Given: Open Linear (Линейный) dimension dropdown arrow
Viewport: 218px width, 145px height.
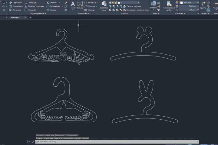Looking at the screenshot, I should coord(98,3).
